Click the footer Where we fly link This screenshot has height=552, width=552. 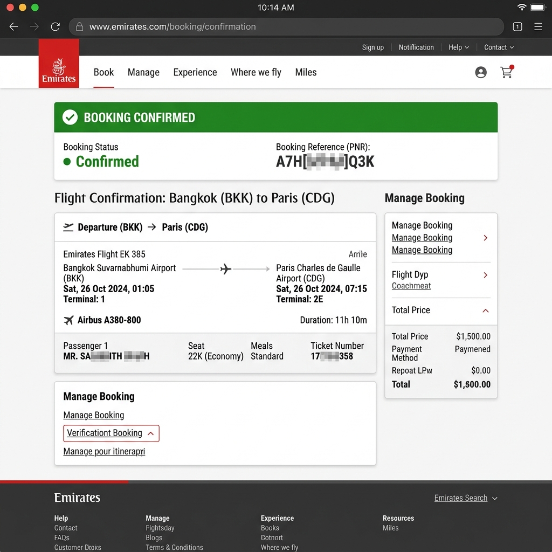click(279, 548)
